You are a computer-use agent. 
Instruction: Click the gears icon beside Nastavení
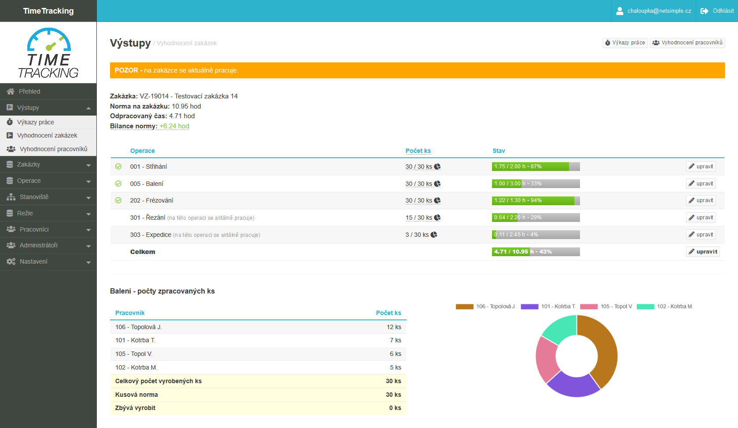11,261
